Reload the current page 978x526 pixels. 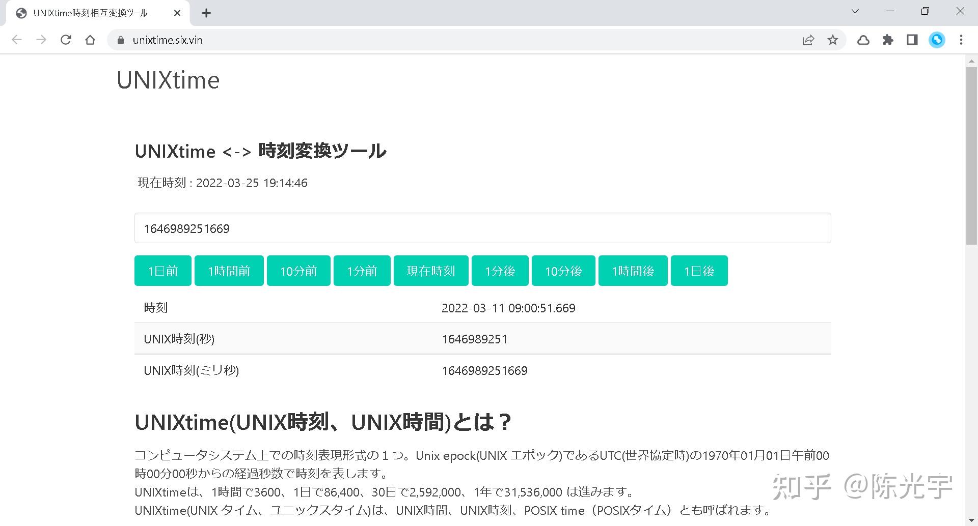pos(66,40)
